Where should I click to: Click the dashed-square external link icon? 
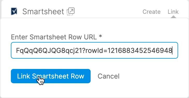(x=71, y=11)
